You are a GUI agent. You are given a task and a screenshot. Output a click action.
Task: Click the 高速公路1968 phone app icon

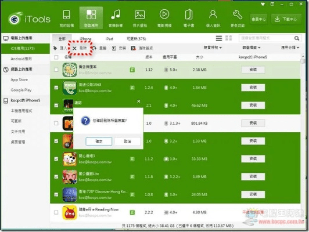(70, 88)
